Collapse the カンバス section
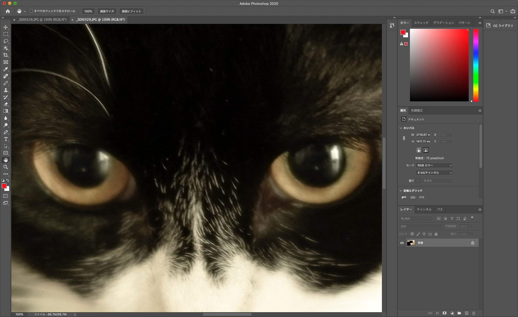The image size is (518, 317). 401,128
